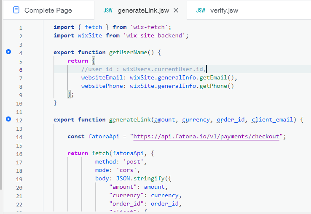
Task: Select the generateLink.jsw tab
Action: (x=140, y=10)
